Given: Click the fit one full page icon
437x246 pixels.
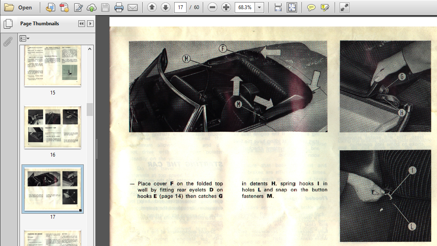Looking at the screenshot, I should tap(292, 7).
